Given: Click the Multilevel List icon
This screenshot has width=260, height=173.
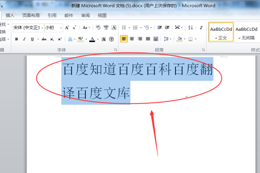Looking at the screenshot, I should pos(147,28).
